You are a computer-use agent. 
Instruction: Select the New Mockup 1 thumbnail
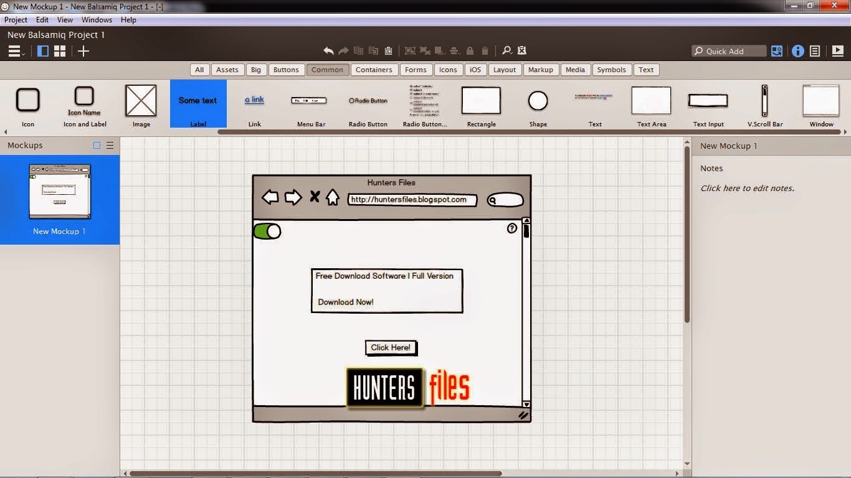click(x=60, y=199)
